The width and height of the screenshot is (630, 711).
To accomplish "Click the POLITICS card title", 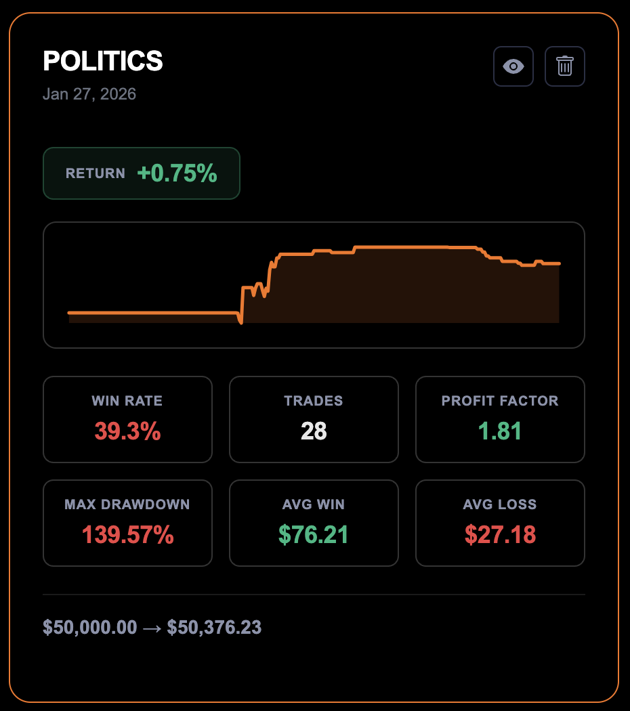I will tap(103, 62).
